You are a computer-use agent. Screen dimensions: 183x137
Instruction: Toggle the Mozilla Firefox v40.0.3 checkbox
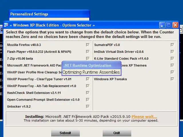[x=88, y=45]
